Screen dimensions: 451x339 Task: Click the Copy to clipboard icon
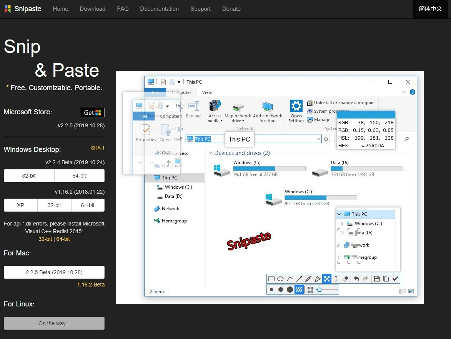pyautogui.click(x=386, y=279)
